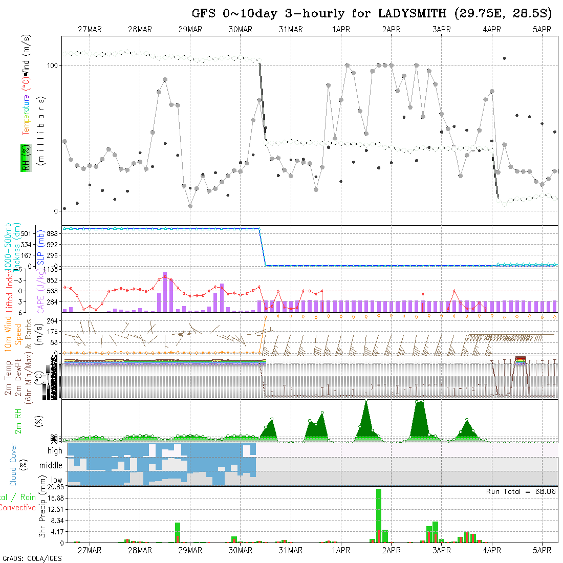Click the Run Total = 68.06 text
This screenshot has width=563, height=563.
coord(521,491)
